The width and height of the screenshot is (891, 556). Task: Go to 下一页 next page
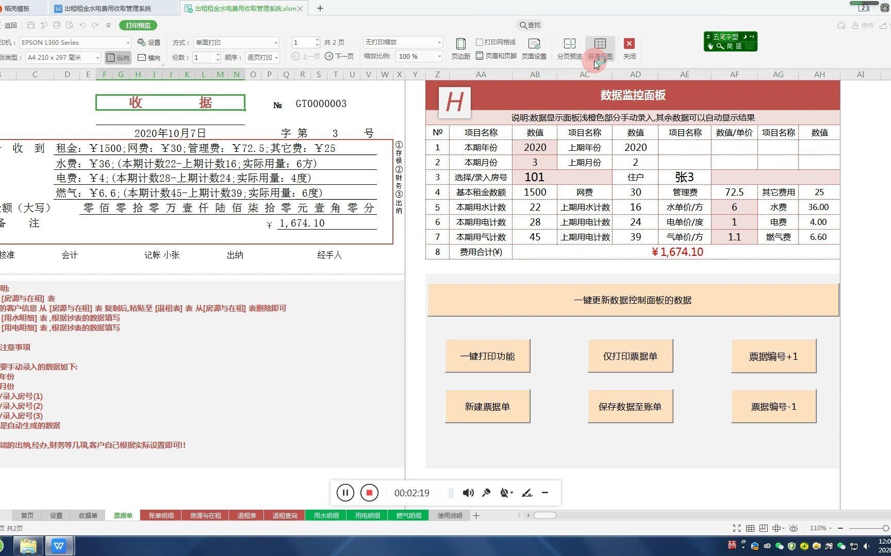(x=339, y=56)
